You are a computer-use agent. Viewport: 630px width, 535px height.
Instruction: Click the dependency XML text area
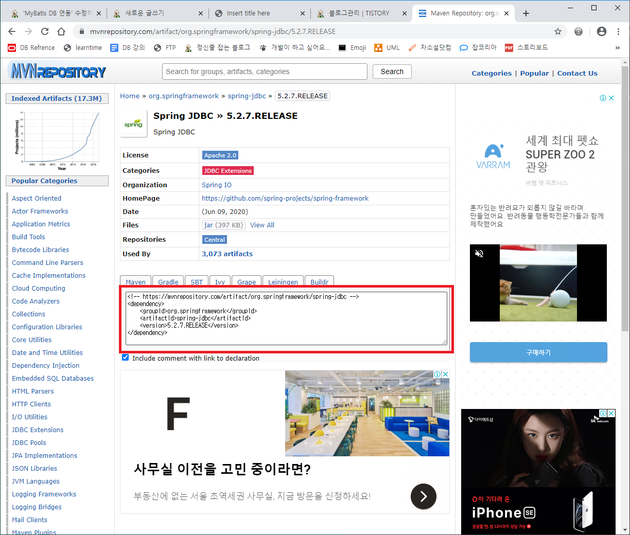tap(286, 318)
